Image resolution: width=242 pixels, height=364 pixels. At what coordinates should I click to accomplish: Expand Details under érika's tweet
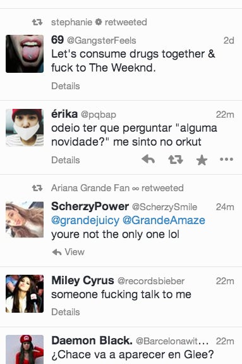click(66, 160)
